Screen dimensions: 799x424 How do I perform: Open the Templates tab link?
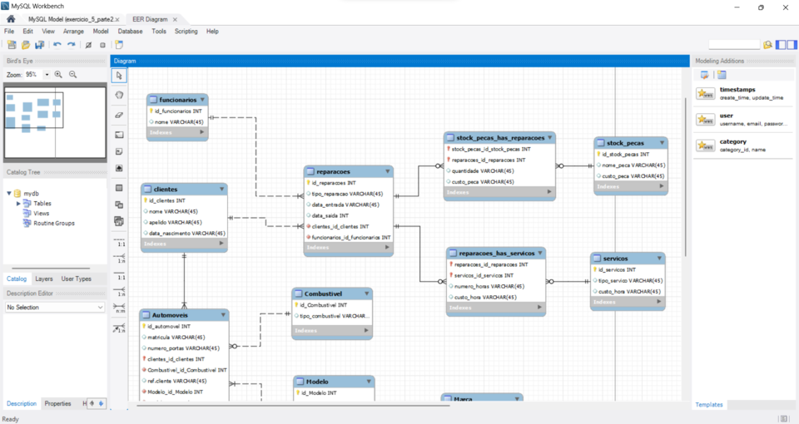click(x=709, y=405)
